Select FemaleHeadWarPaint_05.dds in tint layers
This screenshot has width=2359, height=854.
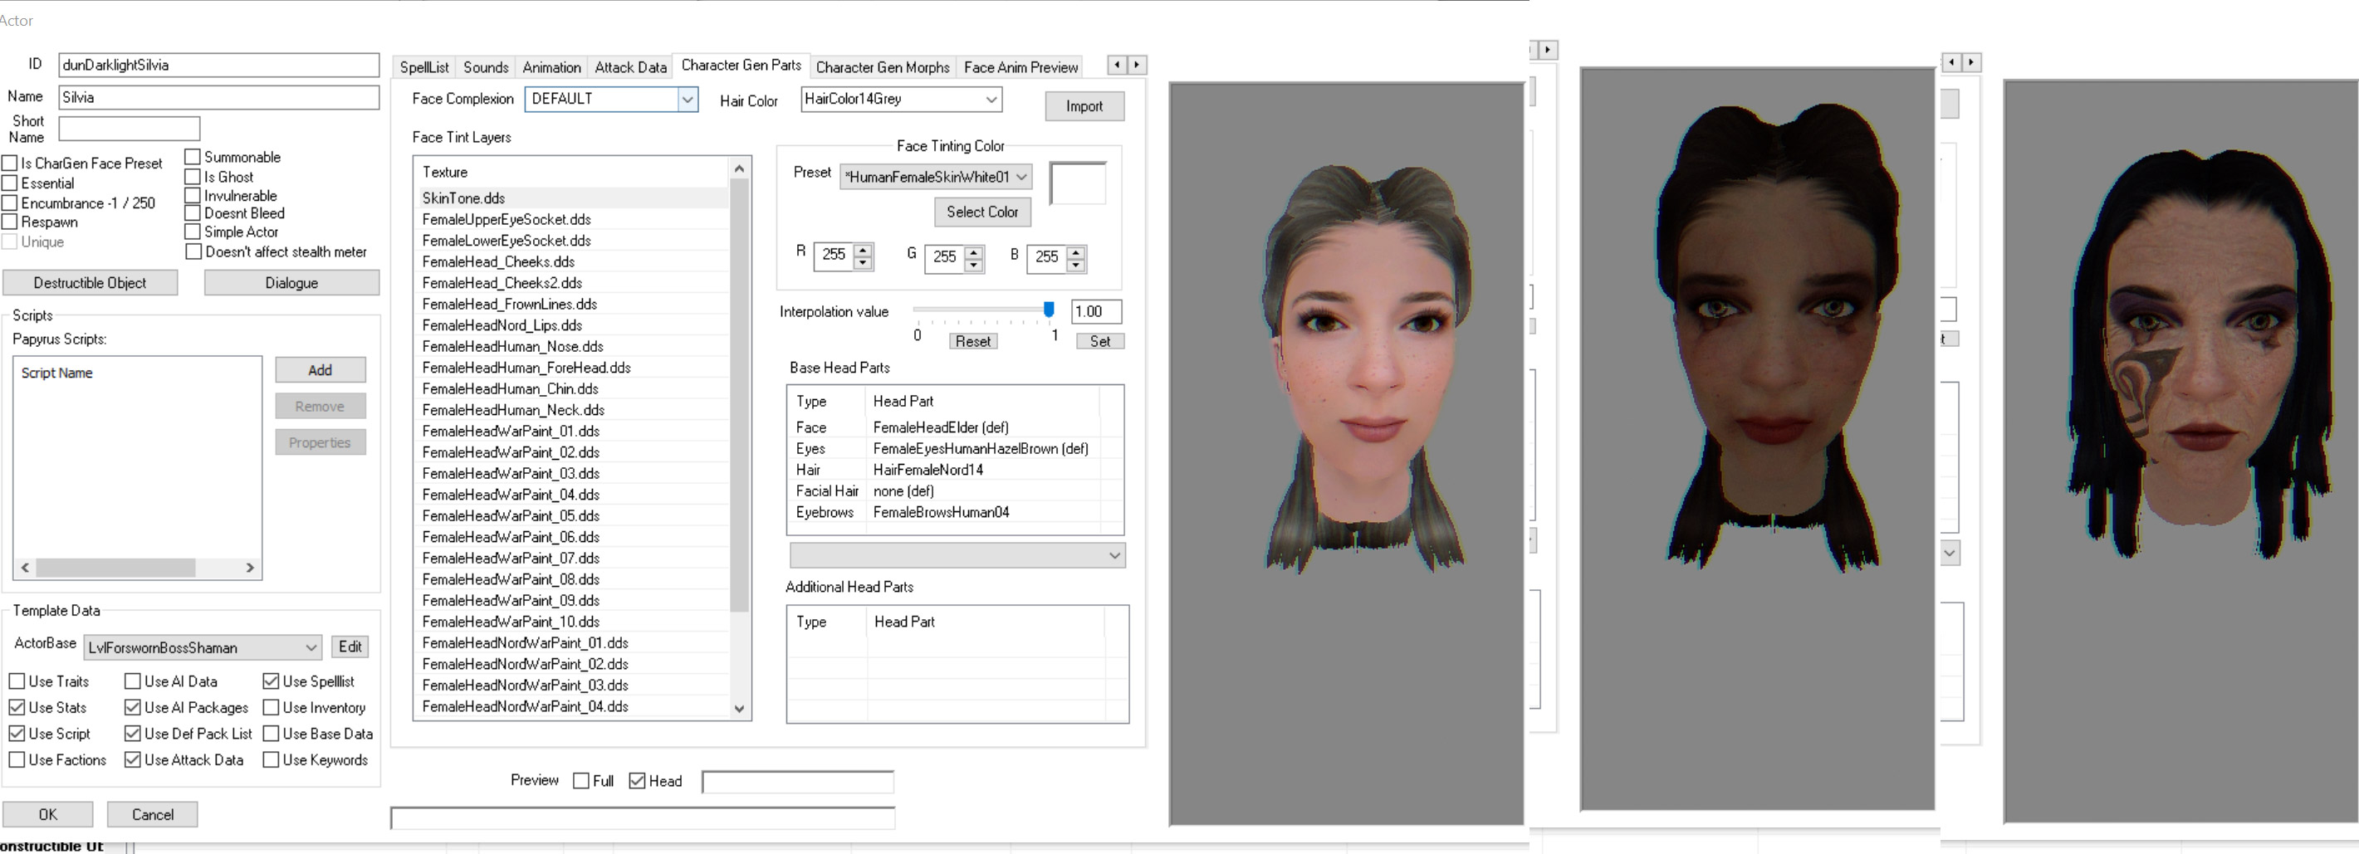510,515
